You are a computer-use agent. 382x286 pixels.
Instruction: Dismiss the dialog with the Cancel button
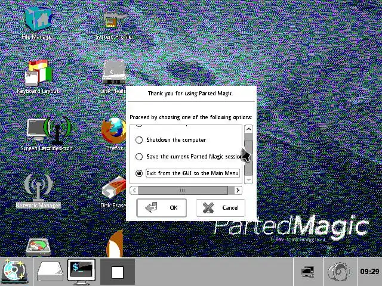(220, 208)
